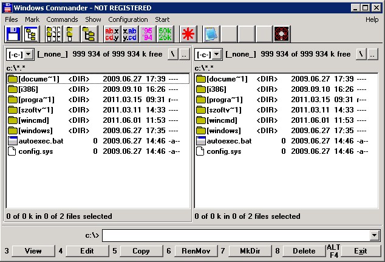
Task: Open the Start menu item
Action: [x=162, y=19]
